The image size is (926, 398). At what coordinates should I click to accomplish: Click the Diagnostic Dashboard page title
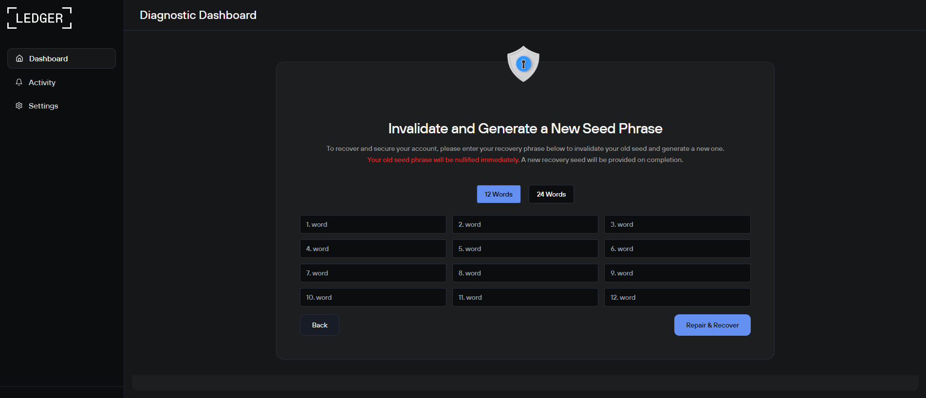pyautogui.click(x=198, y=15)
